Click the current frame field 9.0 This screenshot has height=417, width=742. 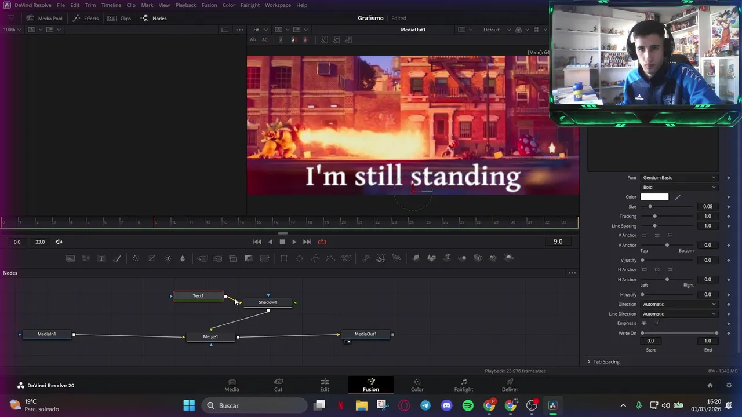[x=558, y=242]
